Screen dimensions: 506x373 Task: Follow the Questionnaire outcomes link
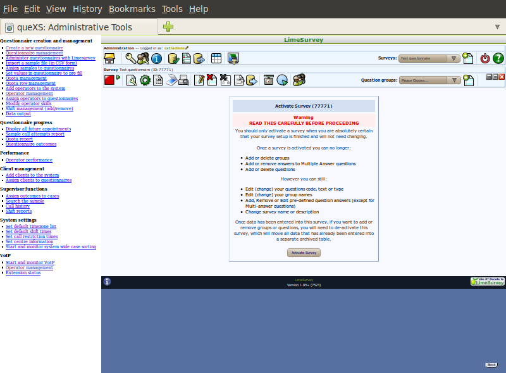click(x=31, y=144)
